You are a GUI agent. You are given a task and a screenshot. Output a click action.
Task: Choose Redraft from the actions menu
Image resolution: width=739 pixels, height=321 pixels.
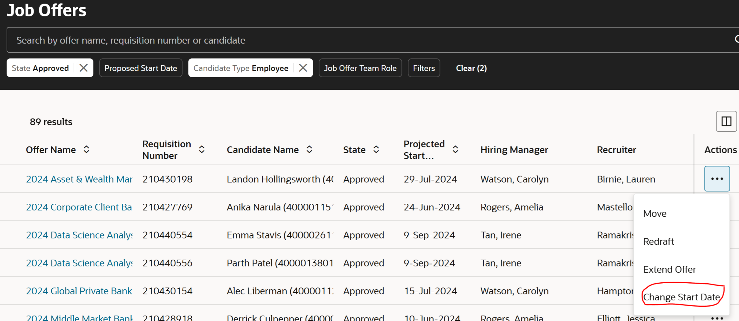tap(658, 241)
